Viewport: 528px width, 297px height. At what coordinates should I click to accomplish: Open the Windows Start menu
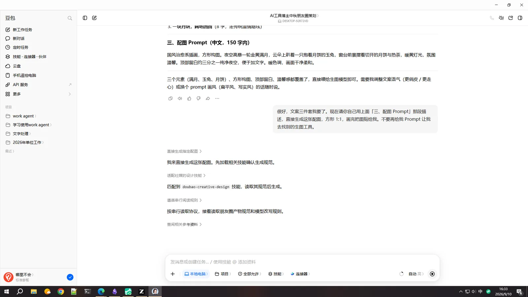[6, 291]
